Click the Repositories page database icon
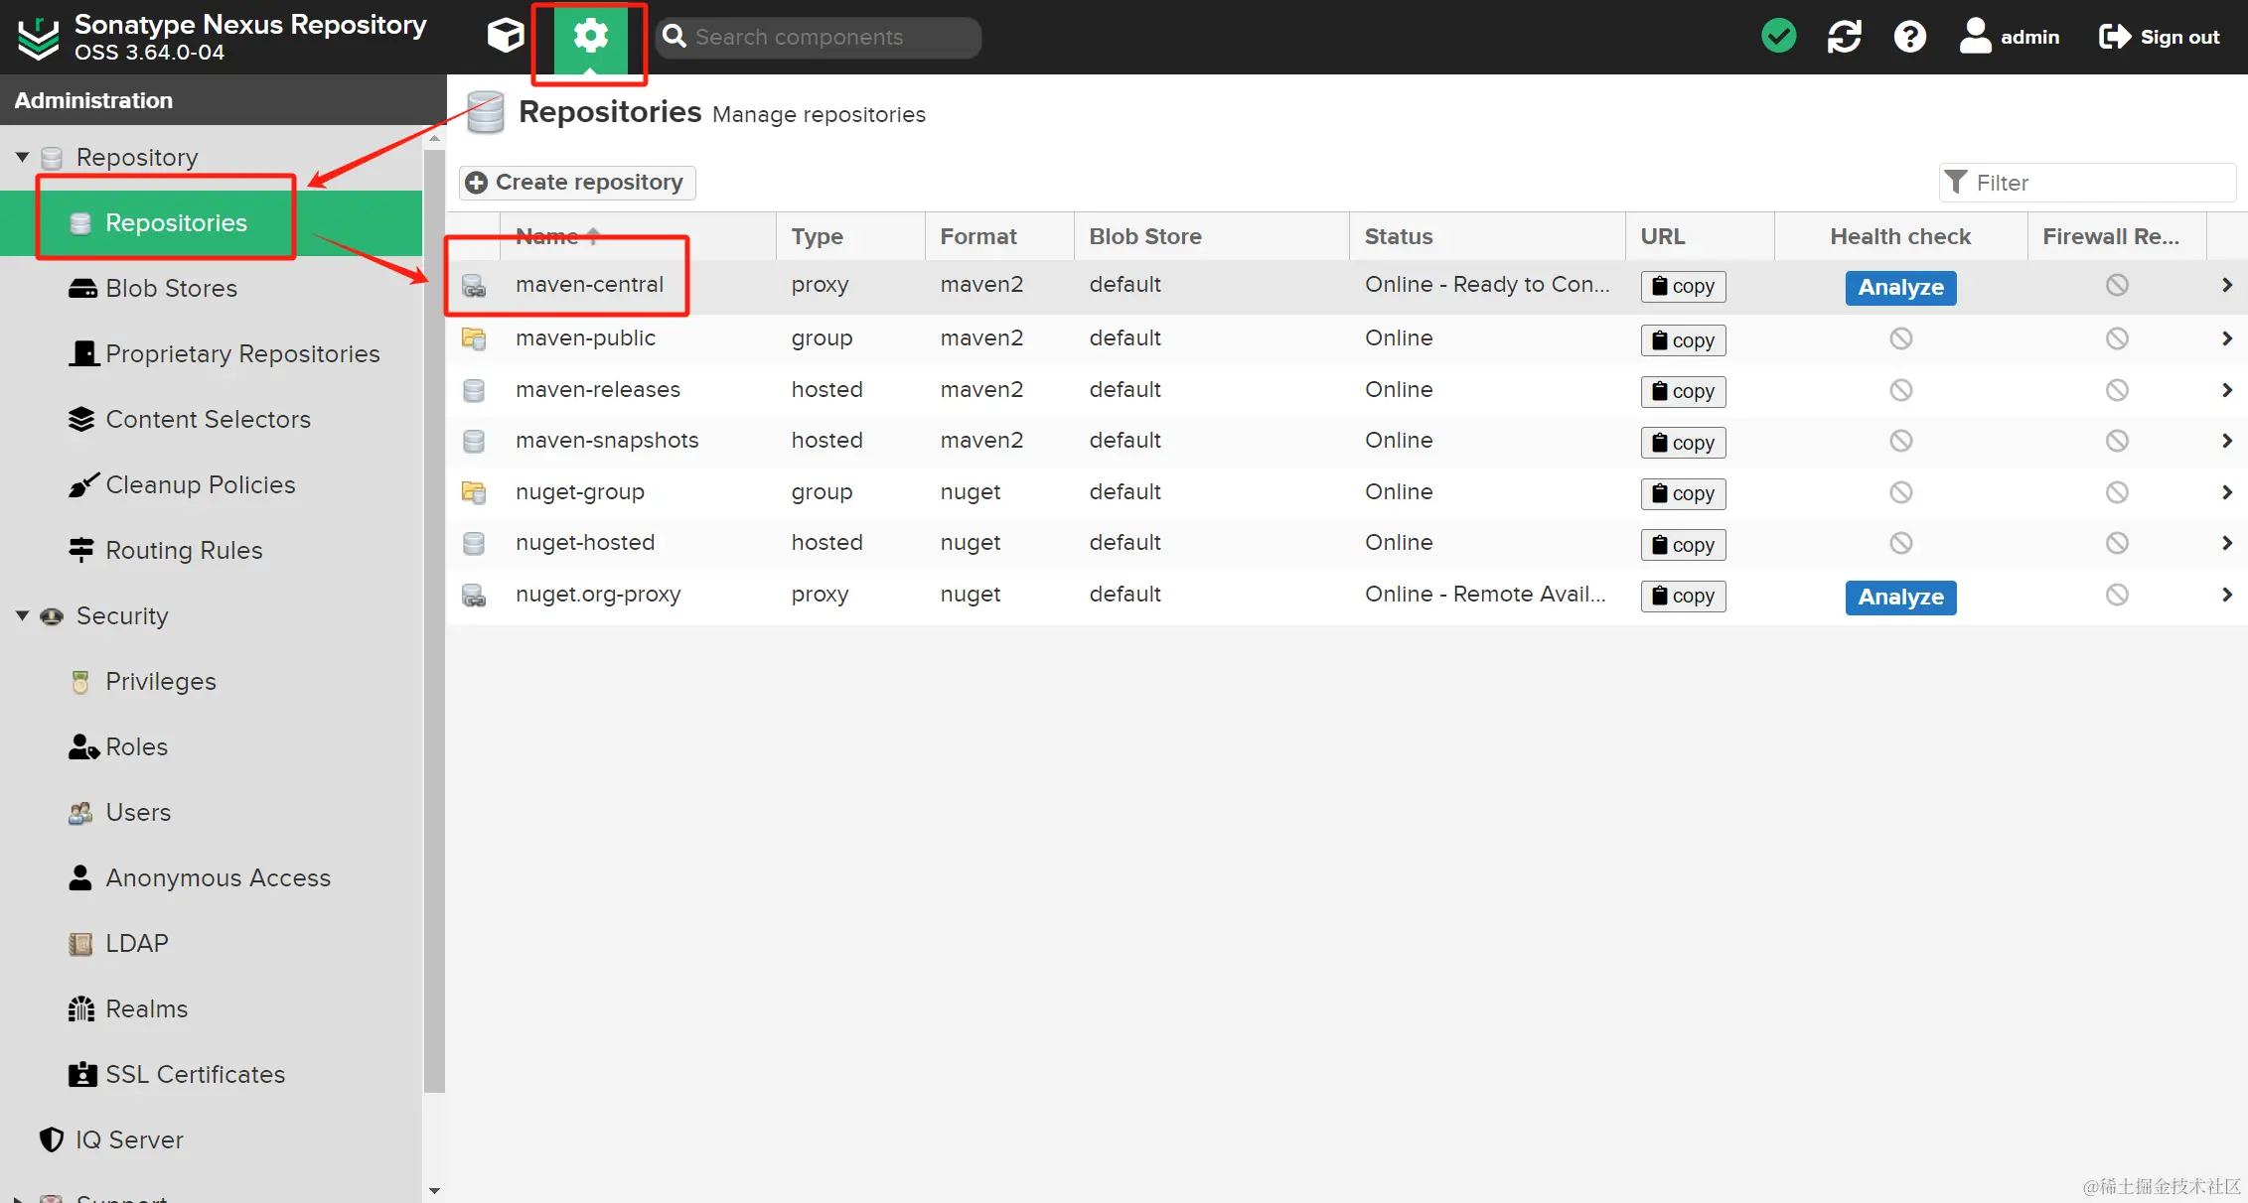Viewport: 2248px width, 1203px height. coord(485,113)
